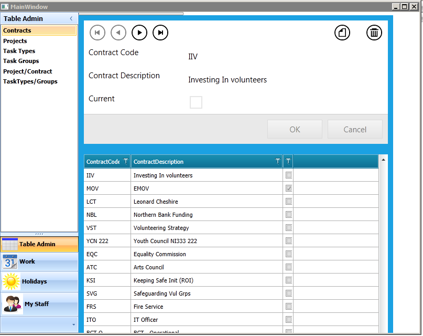Toggle checkbox in the LCT row

pyautogui.click(x=289, y=201)
